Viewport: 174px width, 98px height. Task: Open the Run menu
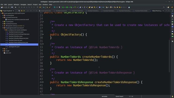40,5
